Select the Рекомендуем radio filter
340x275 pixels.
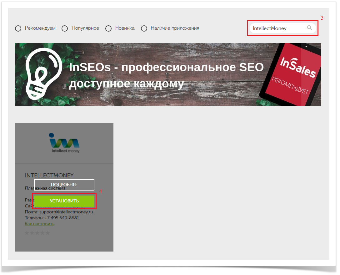pos(18,28)
